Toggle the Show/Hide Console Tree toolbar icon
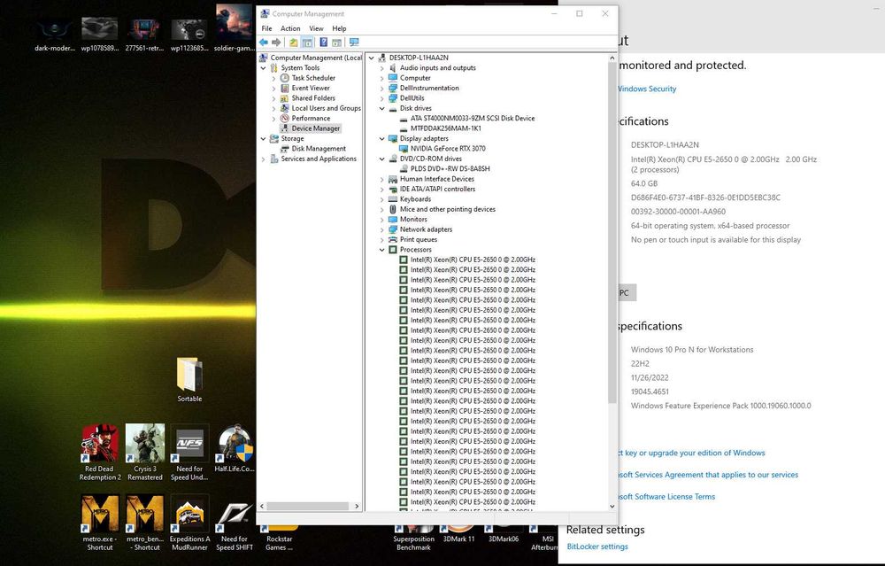Viewport: 885px width, 566px height. tap(306, 43)
